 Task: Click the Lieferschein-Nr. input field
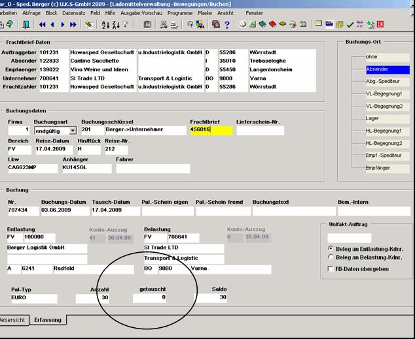[x=260, y=130]
